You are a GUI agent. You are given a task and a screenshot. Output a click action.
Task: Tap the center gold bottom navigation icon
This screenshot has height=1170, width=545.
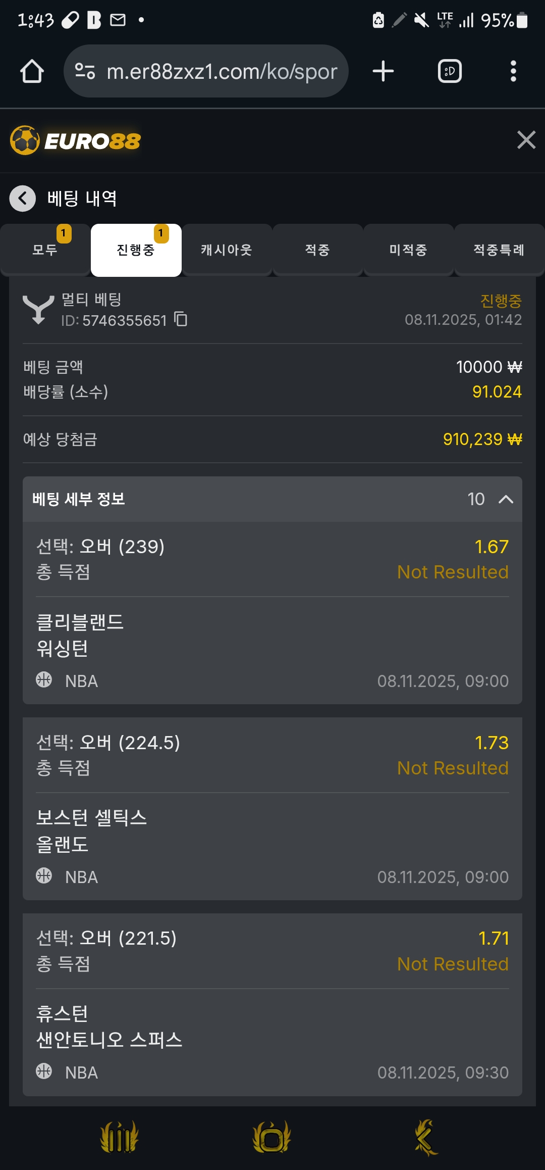click(272, 1137)
